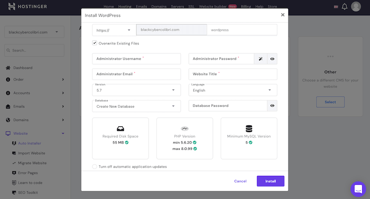This screenshot has width=370, height=199.
Task: Open the user profile avatar
Action: [x=356, y=6]
